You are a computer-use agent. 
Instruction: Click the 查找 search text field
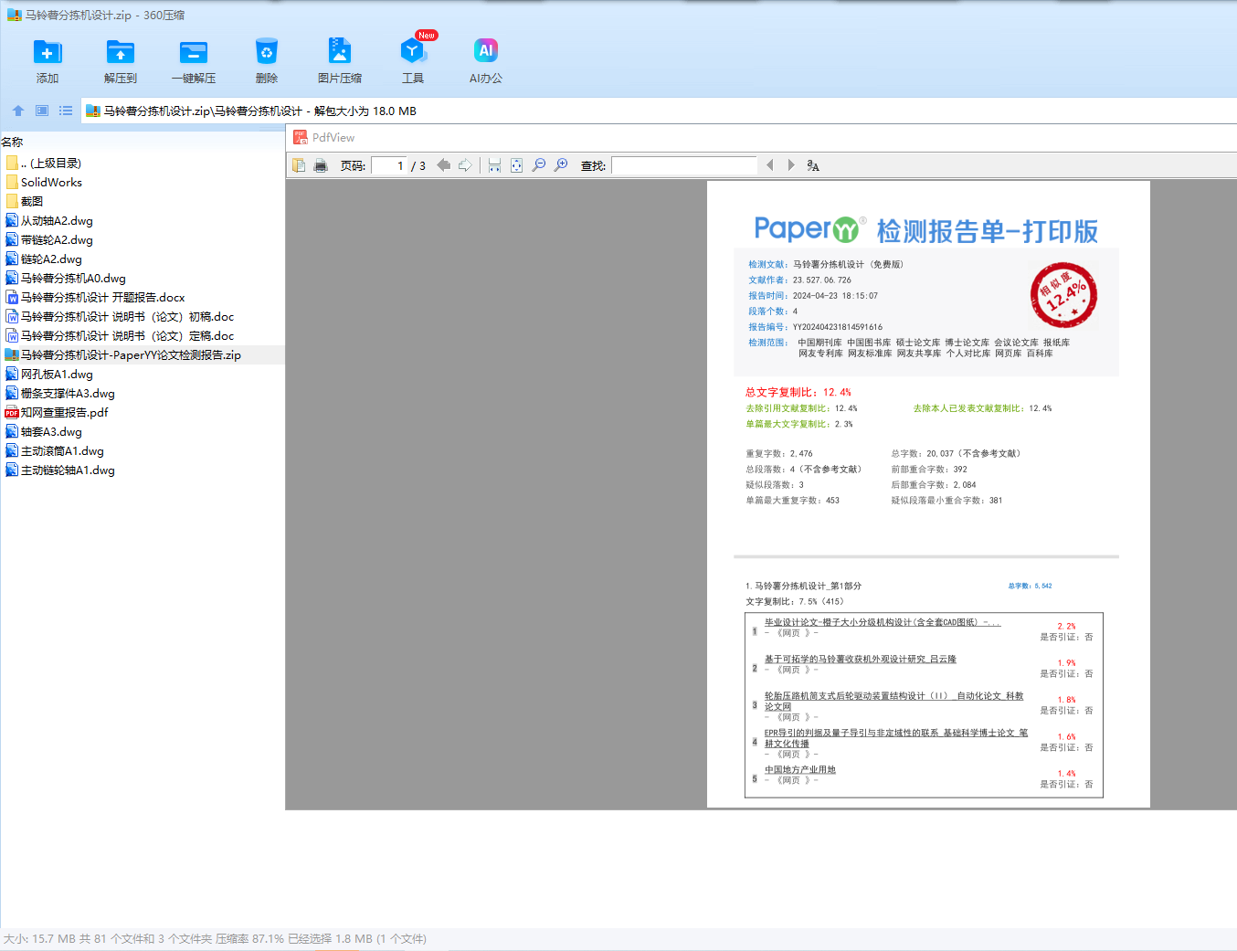point(684,165)
